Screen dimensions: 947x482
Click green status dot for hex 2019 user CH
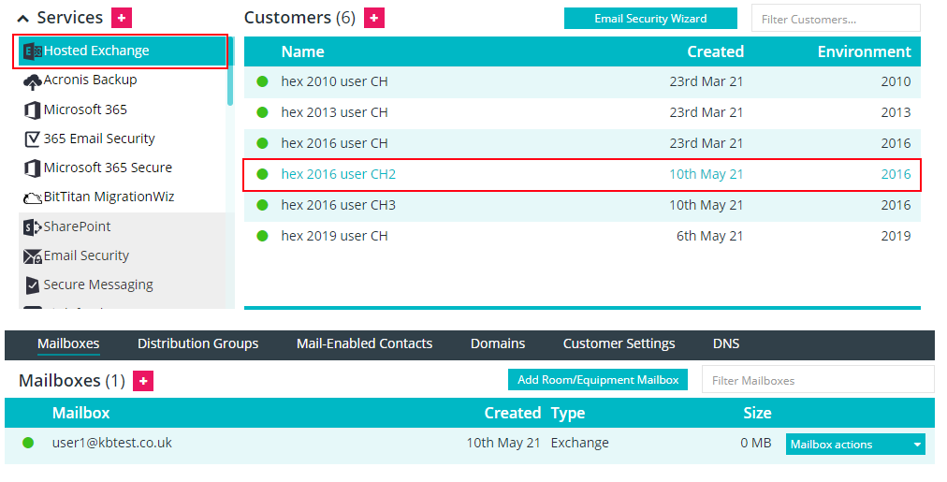click(262, 236)
